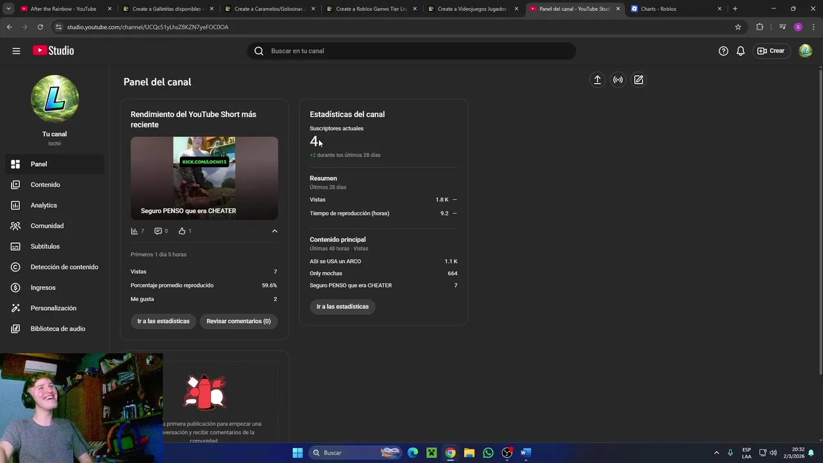
Task: Click the current subscribers count 4
Action: pos(314,141)
